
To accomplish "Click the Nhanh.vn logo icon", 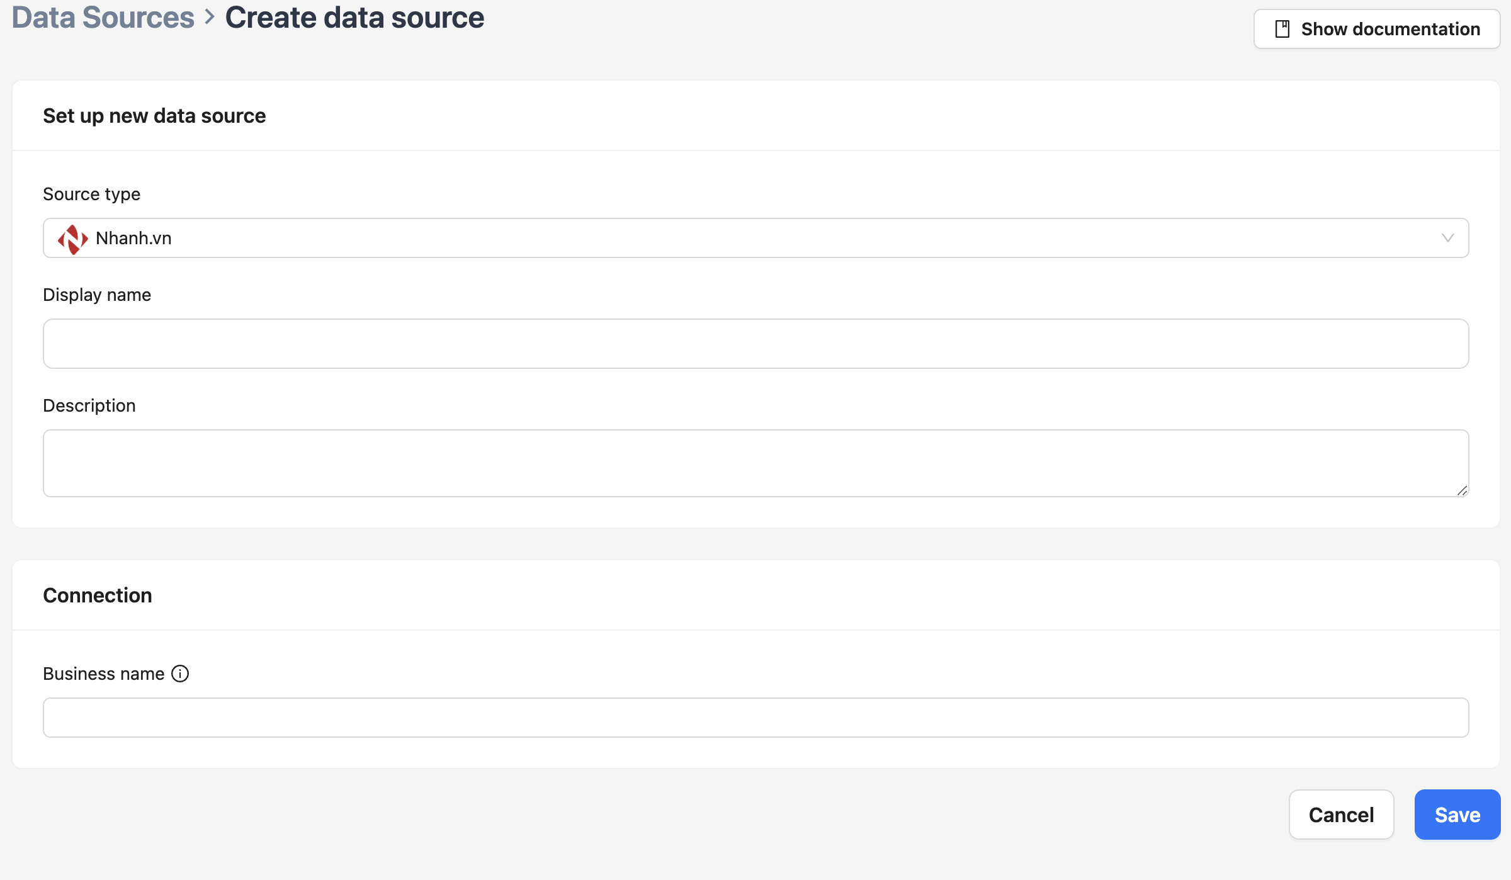I will tap(72, 239).
